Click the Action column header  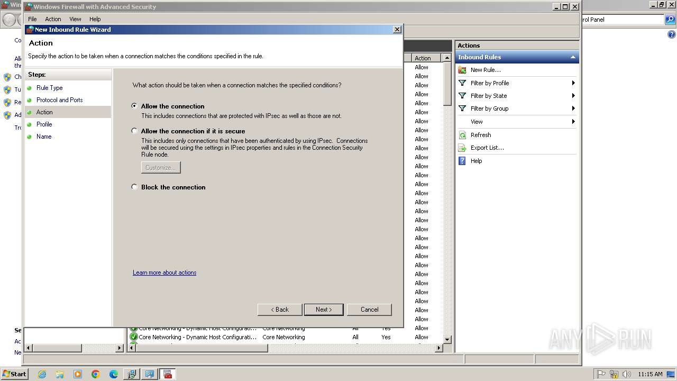pos(426,58)
